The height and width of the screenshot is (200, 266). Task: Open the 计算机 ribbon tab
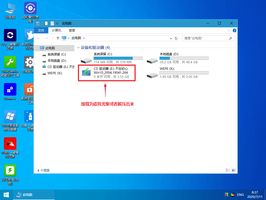coord(56,30)
